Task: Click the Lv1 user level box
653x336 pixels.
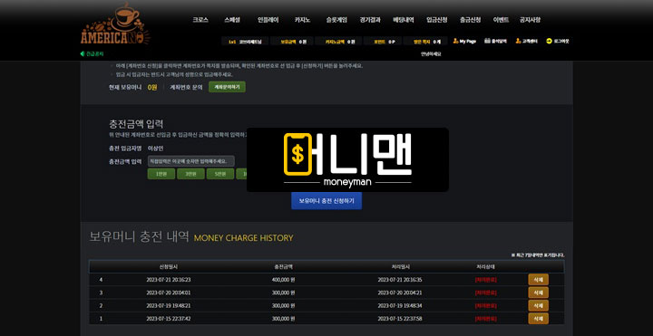Action: pos(245,41)
